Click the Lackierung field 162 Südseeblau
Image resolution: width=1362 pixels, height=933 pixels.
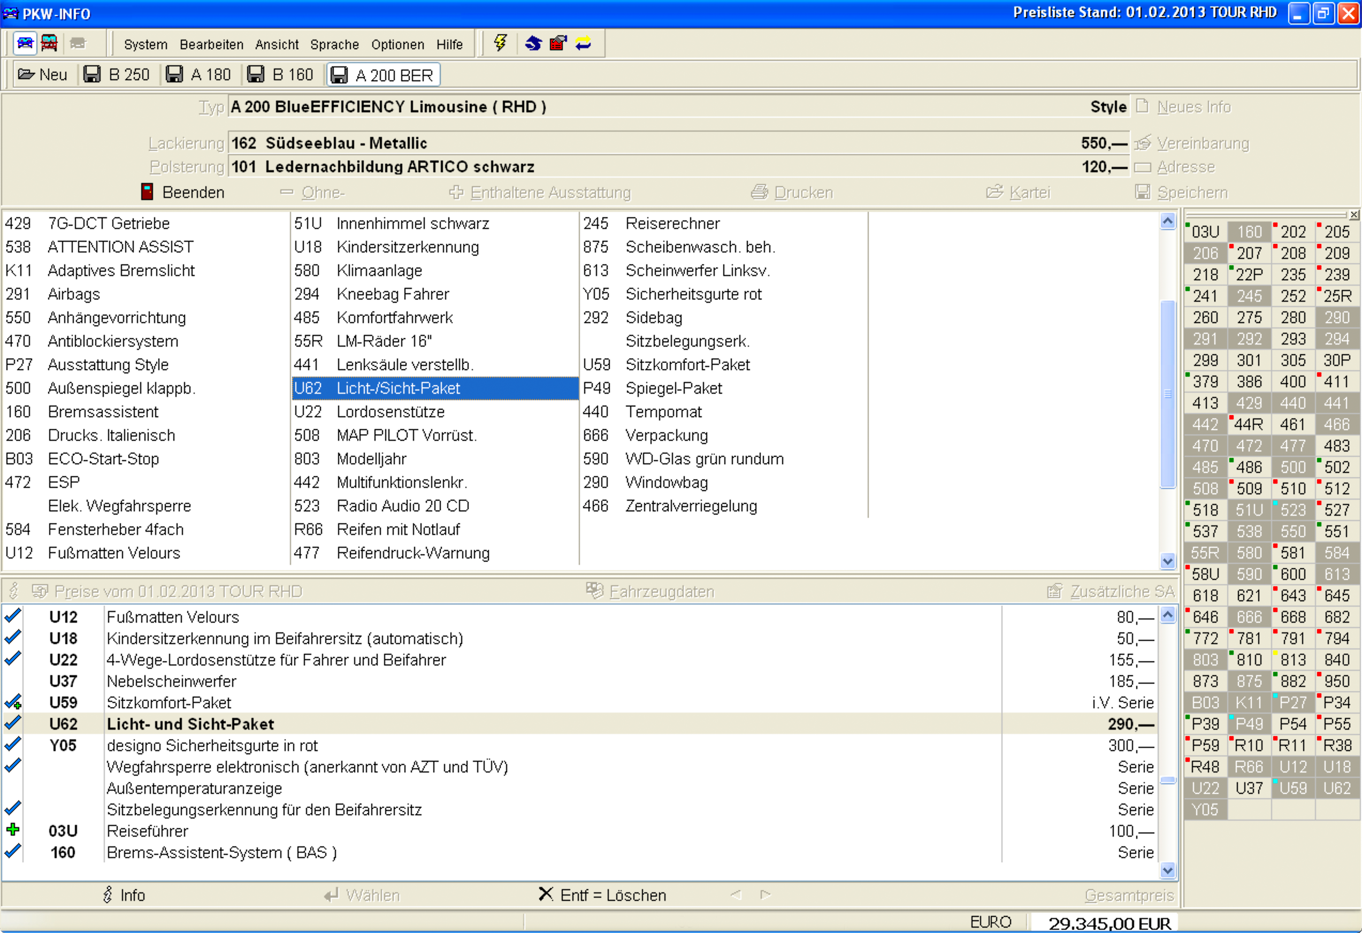(x=678, y=143)
